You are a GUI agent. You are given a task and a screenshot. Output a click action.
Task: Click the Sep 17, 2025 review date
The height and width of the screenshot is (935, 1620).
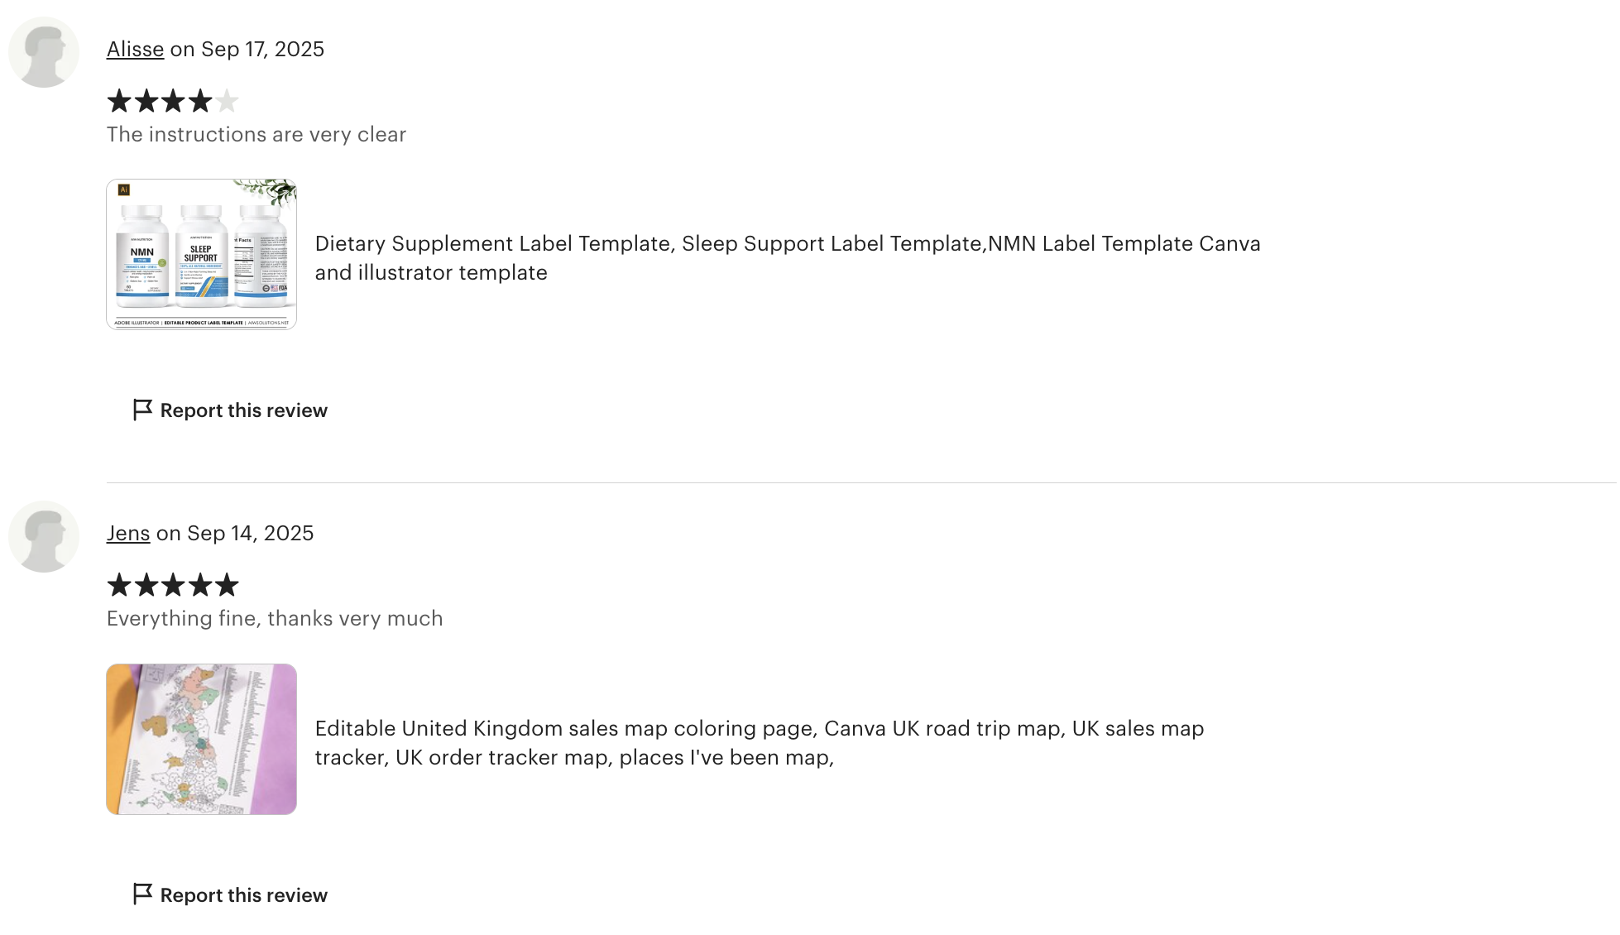tap(262, 49)
